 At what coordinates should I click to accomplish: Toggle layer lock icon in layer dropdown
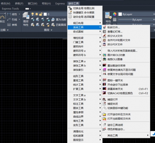[41, 14]
